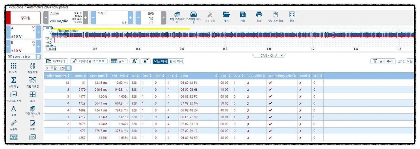420x149 pixels.
Task: Select the Rulers tool icon
Action: click(x=14, y=125)
